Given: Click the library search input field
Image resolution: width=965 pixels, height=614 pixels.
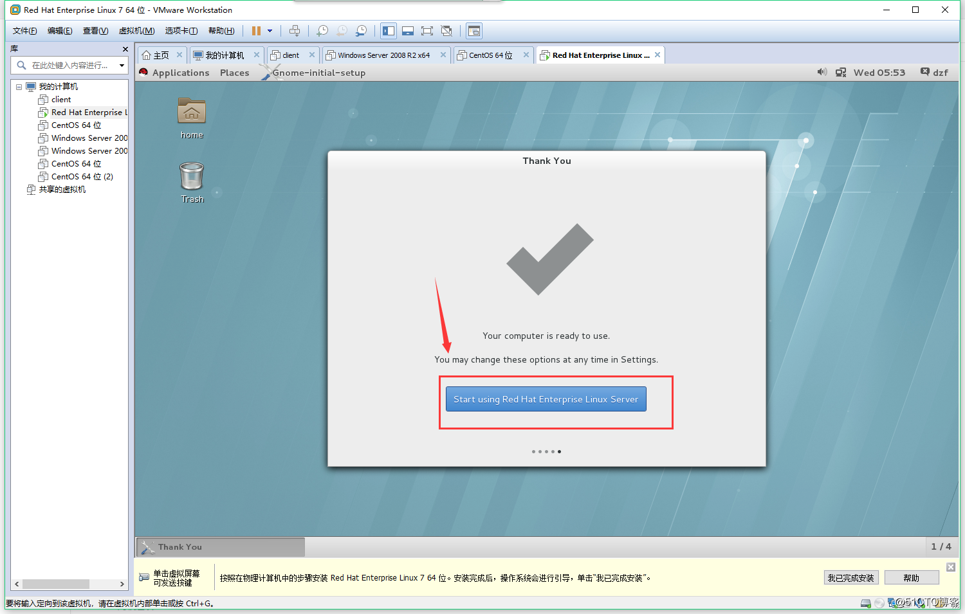Looking at the screenshot, I should (69, 65).
